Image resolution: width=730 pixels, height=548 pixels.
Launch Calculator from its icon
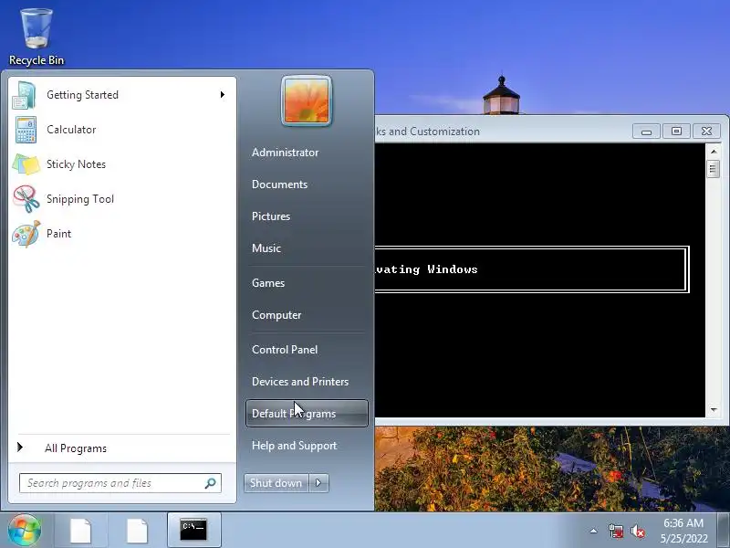point(26,130)
